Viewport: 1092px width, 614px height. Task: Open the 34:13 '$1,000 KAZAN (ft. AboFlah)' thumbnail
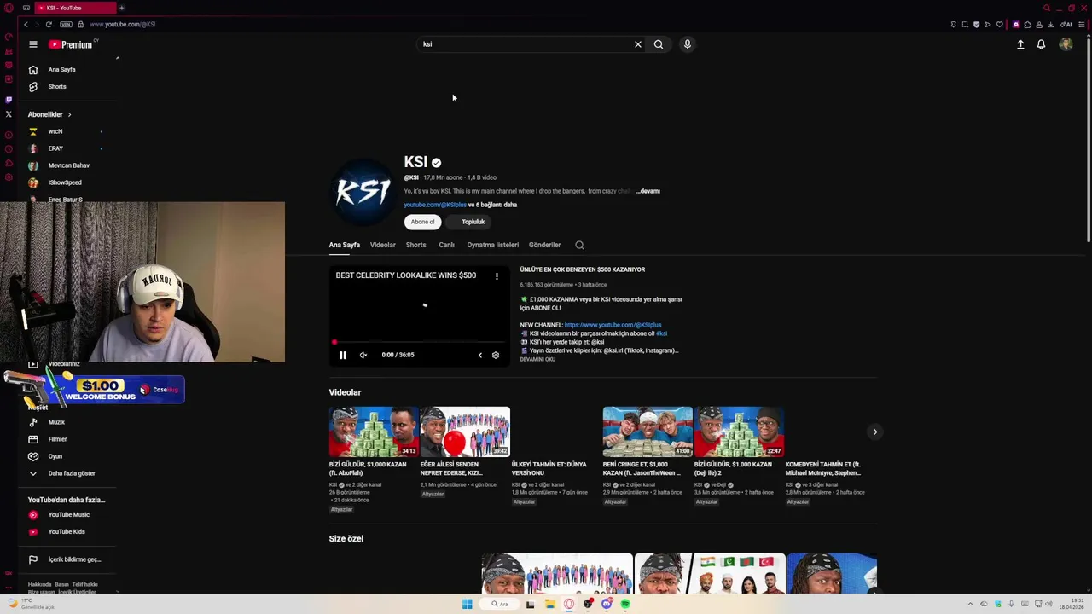coord(374,432)
